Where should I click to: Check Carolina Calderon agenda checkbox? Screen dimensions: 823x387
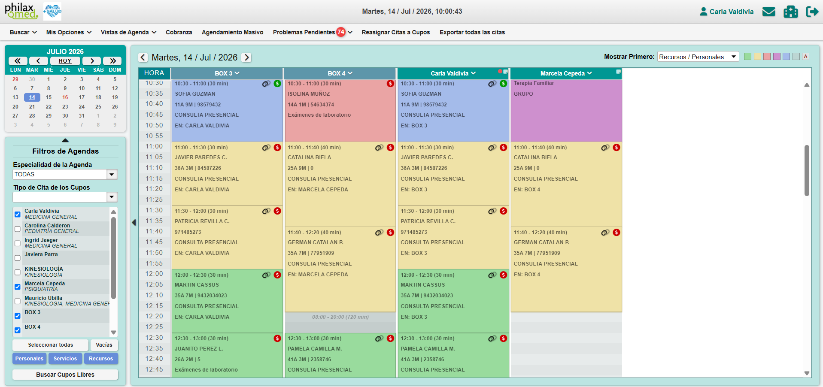point(18,229)
